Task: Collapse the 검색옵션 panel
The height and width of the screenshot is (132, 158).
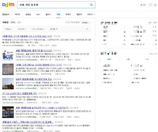Action: (86, 23)
